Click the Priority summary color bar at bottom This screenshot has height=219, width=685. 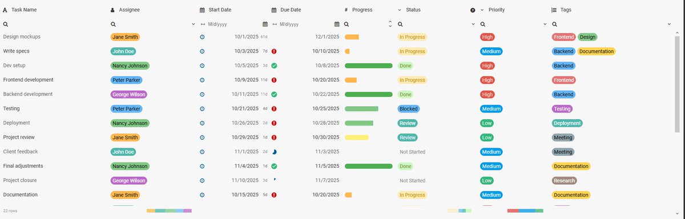click(x=525, y=211)
